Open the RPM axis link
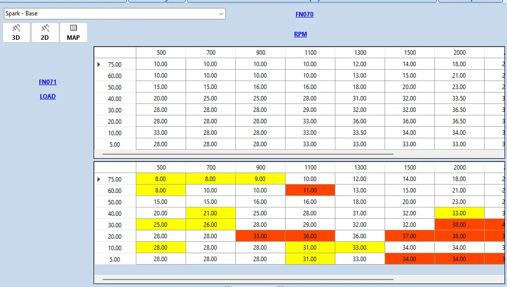This screenshot has height=287, width=507. point(301,34)
